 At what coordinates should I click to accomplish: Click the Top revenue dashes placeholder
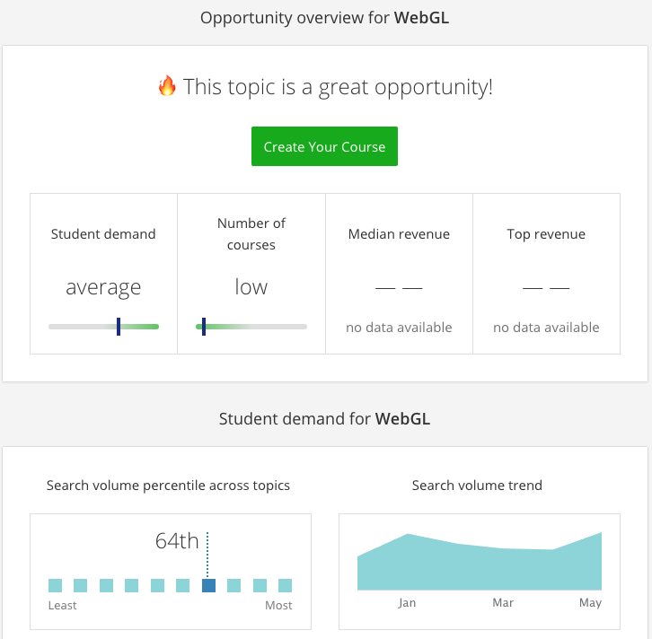pyautogui.click(x=546, y=288)
